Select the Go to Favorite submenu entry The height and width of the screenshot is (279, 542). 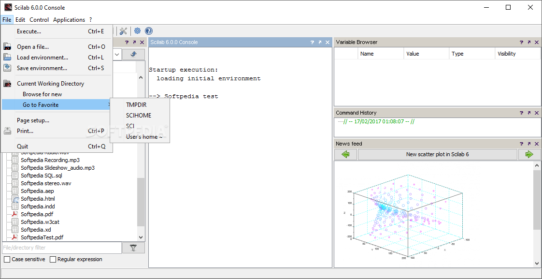pos(57,105)
